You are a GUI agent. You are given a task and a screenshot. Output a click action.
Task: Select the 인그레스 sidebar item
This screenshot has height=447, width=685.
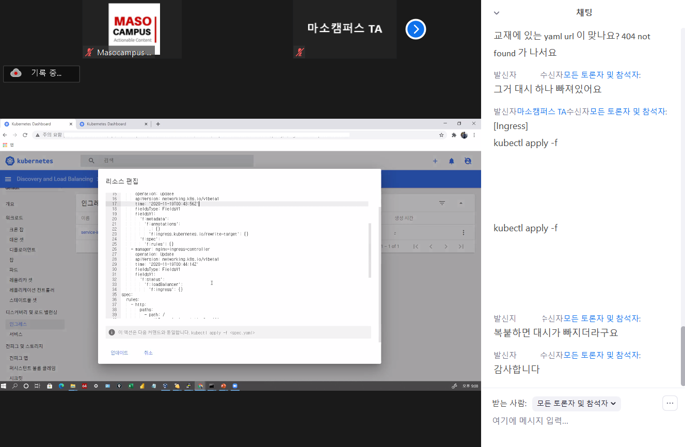tap(18, 324)
